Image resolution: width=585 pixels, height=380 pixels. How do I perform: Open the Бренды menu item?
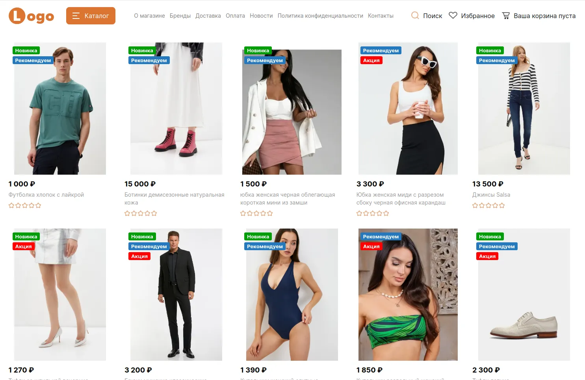(180, 16)
